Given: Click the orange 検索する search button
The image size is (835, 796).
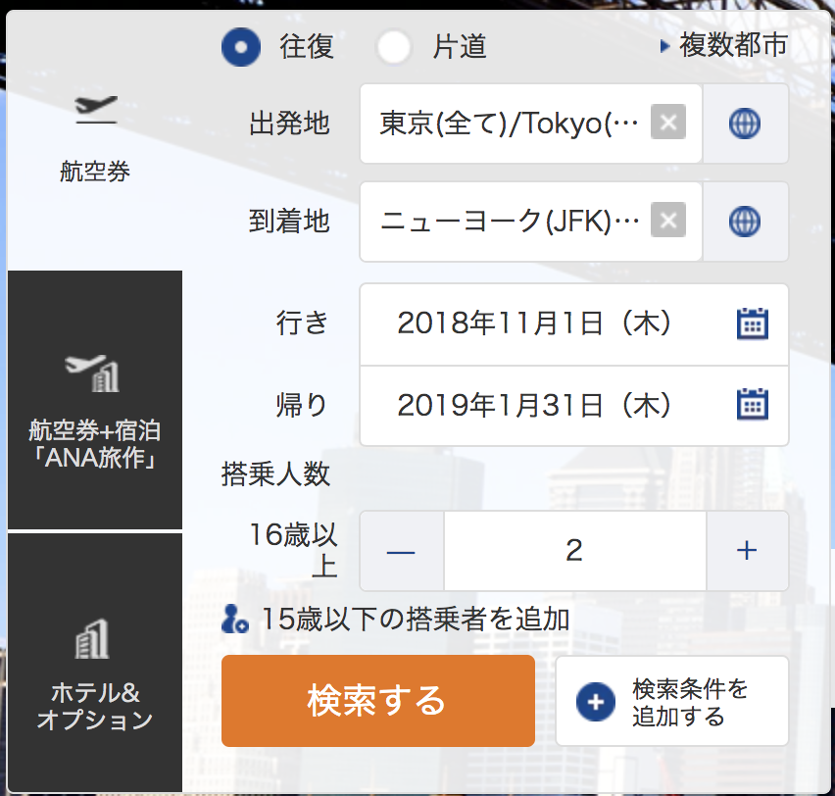Looking at the screenshot, I should (x=378, y=701).
